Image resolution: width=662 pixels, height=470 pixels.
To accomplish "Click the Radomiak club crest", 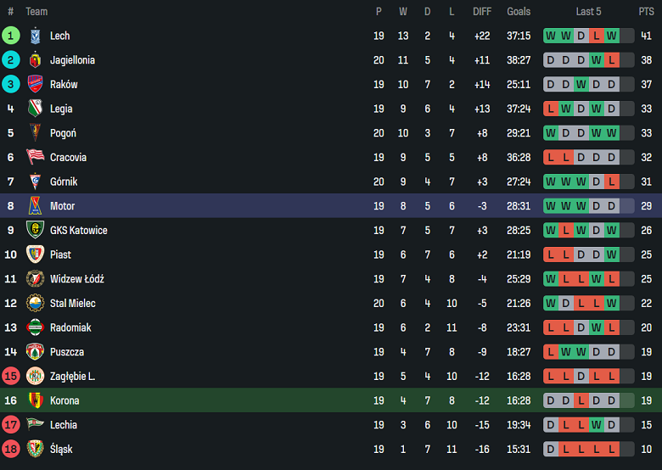I will [35, 327].
